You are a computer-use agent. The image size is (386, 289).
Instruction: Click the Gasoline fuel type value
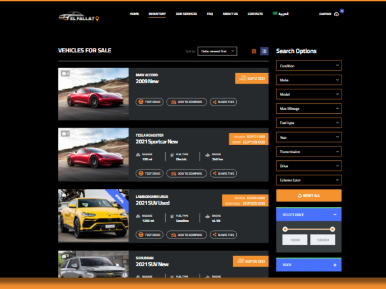pyautogui.click(x=183, y=221)
